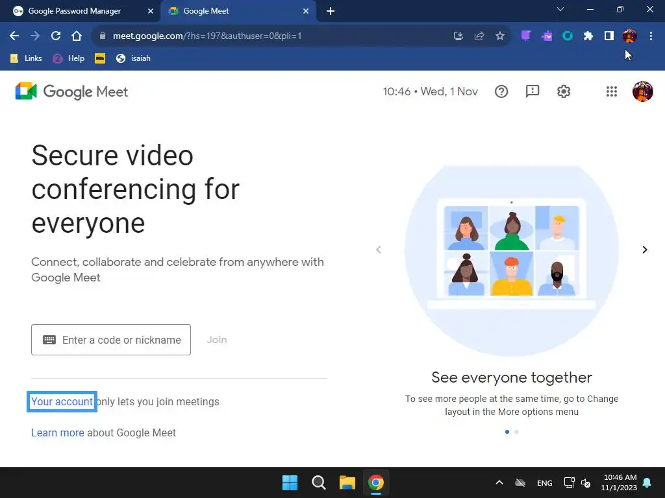The image size is (665, 498).
Task: Share this page icon
Action: [479, 36]
